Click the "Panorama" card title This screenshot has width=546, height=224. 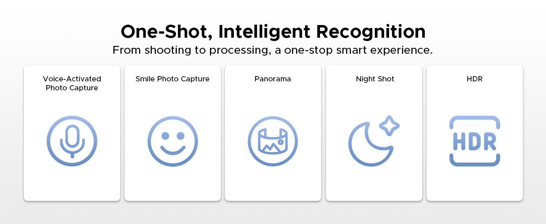point(273,79)
